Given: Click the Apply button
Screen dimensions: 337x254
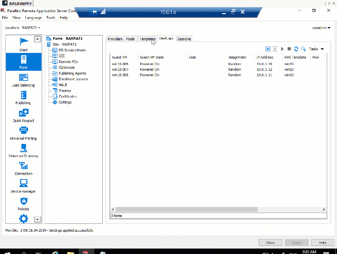Looking at the screenshot, I should (x=297, y=242).
